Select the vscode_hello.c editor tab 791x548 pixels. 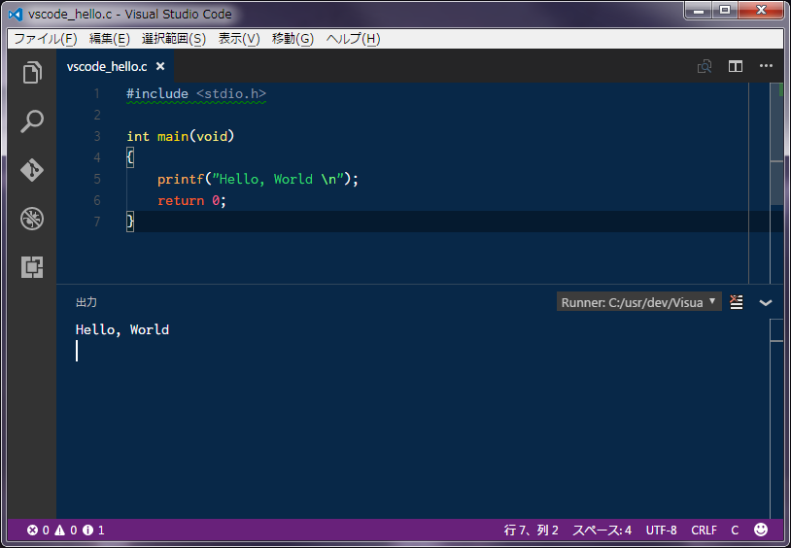[x=107, y=66]
